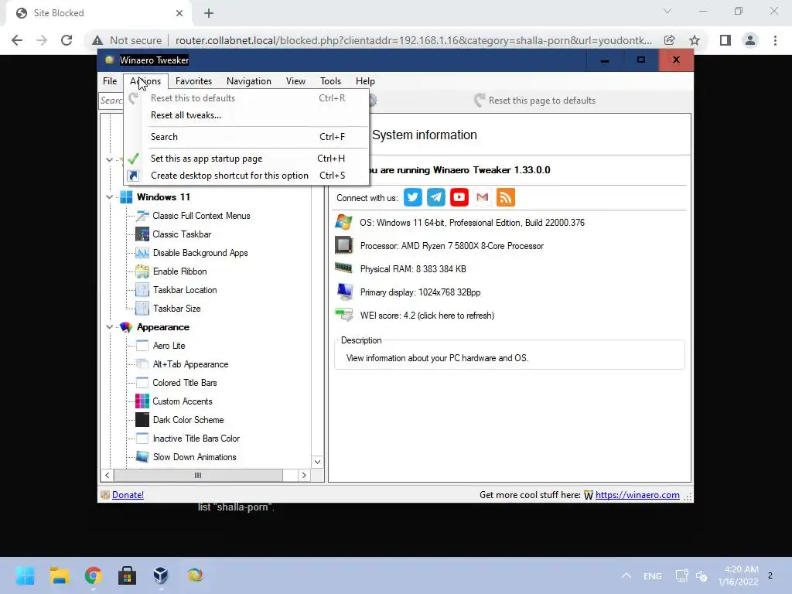Click the tweak search box
Viewport: 792px width, 594px height.
point(111,101)
